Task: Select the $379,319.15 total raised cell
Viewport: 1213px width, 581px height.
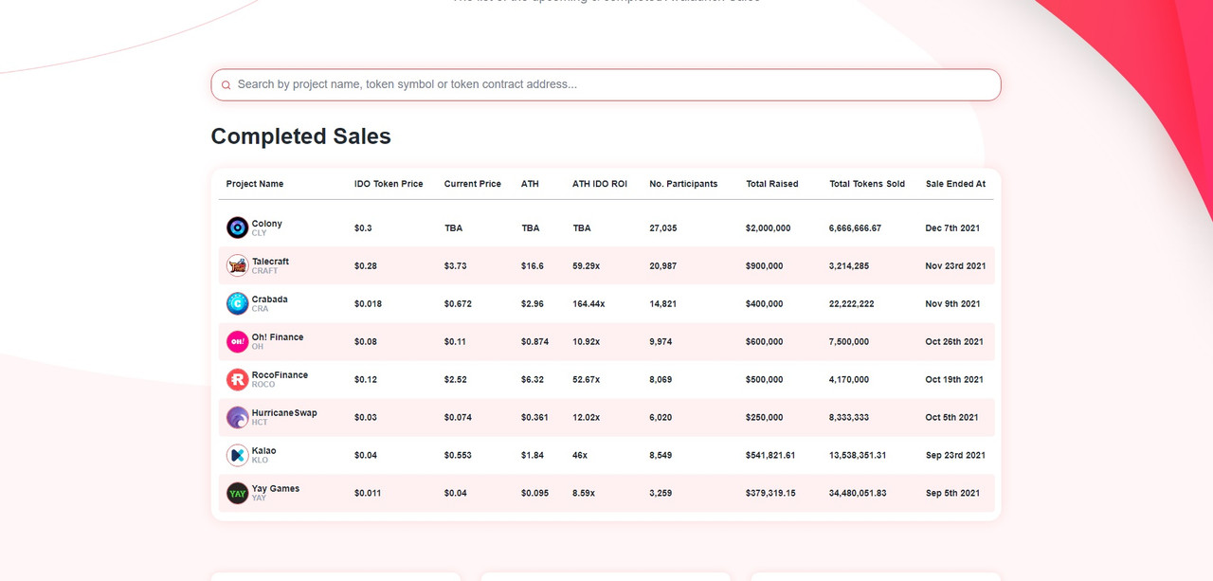Action: pyautogui.click(x=770, y=494)
